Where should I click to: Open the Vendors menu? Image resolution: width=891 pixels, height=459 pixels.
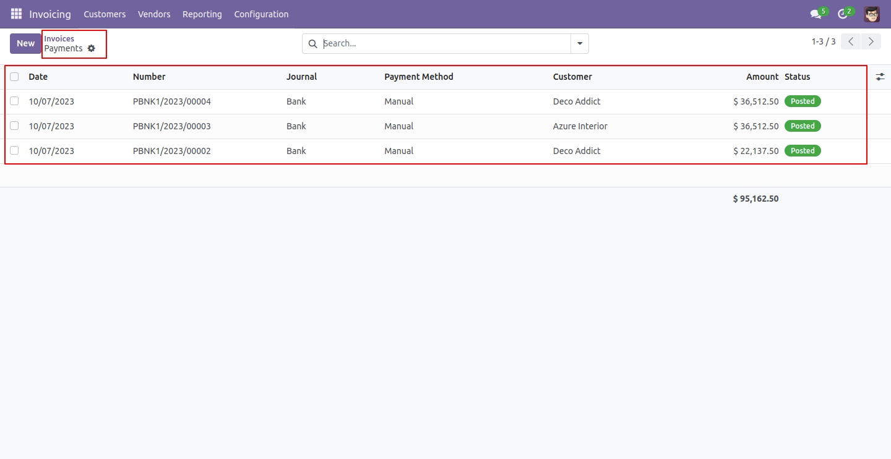coord(154,14)
